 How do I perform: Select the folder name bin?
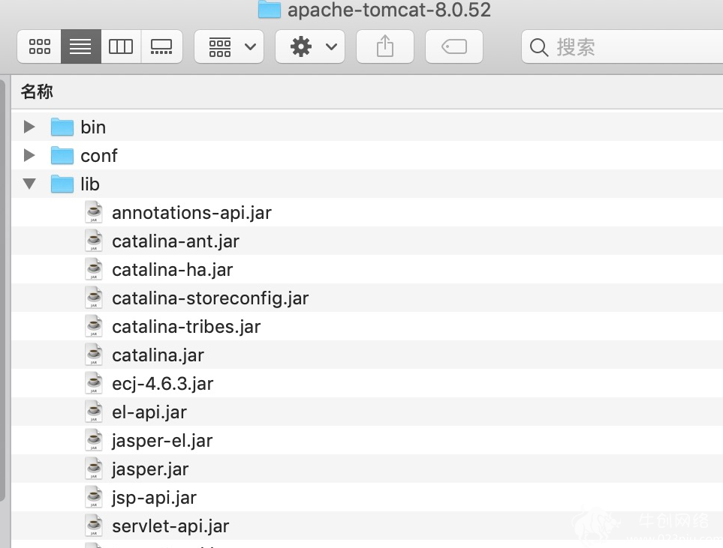[x=93, y=127]
